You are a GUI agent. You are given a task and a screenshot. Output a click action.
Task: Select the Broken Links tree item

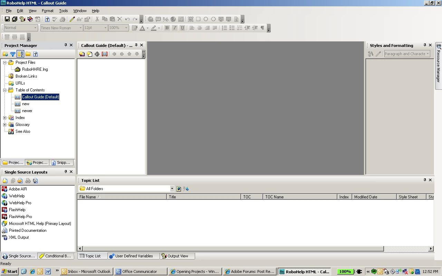(26, 76)
